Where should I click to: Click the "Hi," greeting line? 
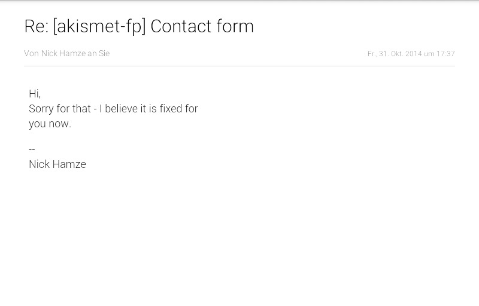tap(35, 94)
